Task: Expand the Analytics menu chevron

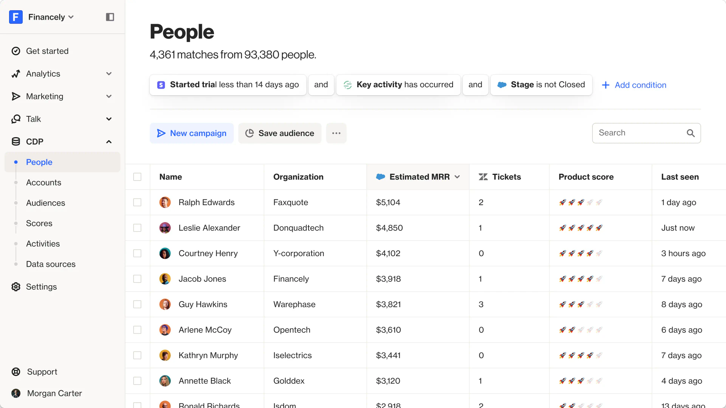Action: pos(109,74)
